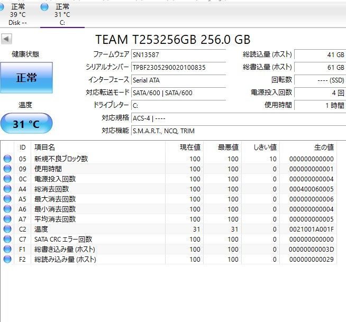Click status circle for 総読み込み量 row F2
Screen dimensions: 346x322
click(7, 259)
